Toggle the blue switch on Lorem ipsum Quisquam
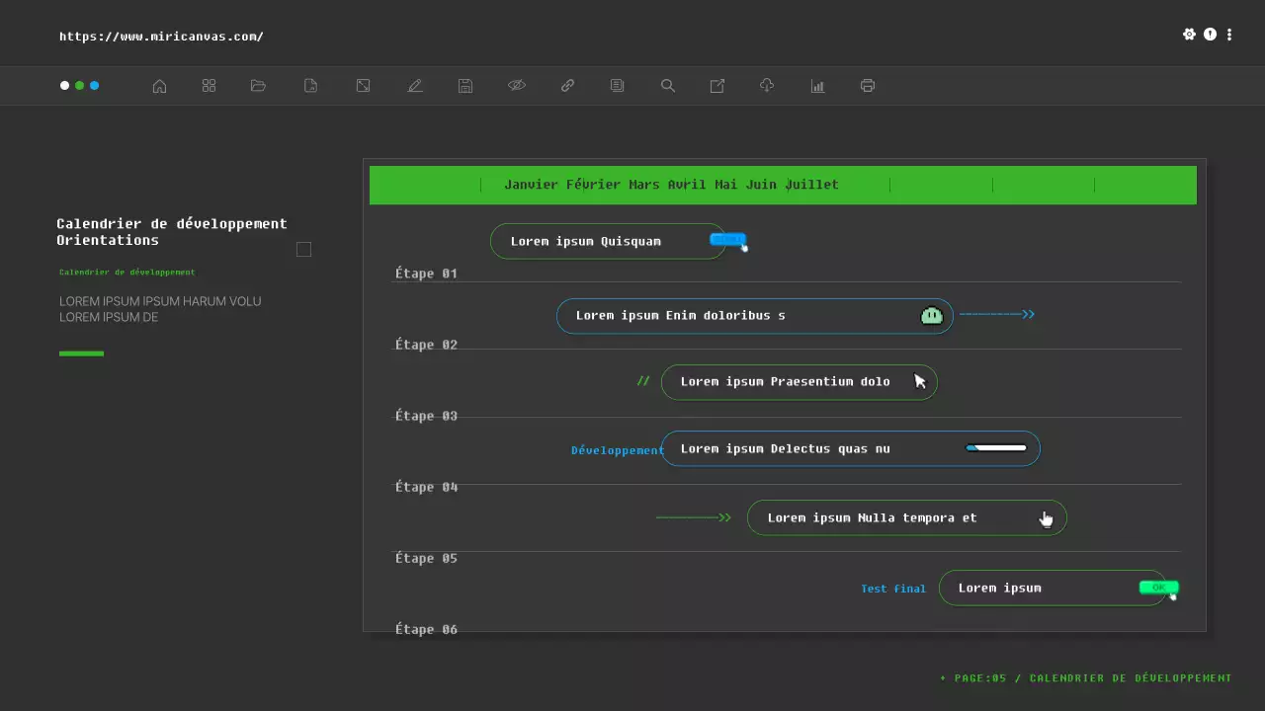 [x=726, y=239]
